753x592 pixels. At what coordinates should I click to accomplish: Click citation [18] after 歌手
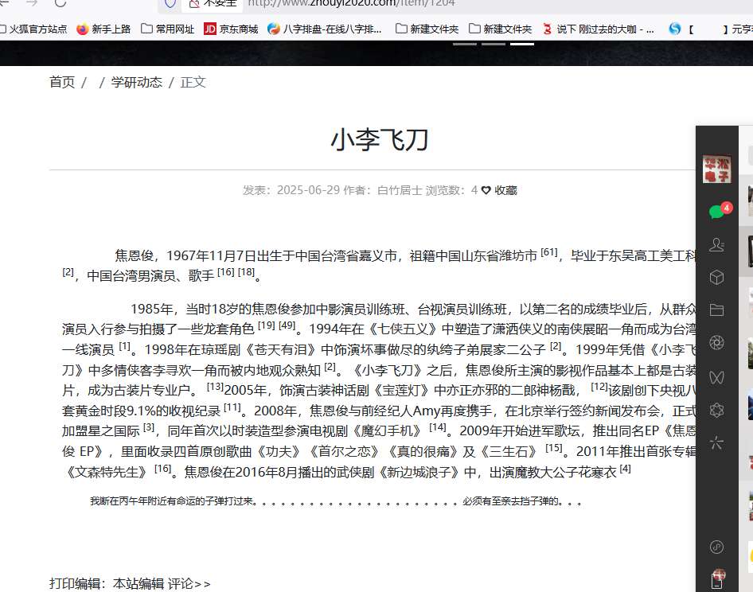coord(247,272)
